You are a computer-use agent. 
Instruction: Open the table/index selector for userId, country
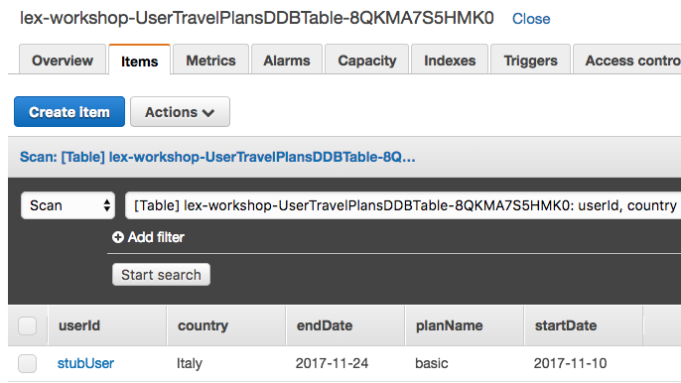pyautogui.click(x=403, y=205)
